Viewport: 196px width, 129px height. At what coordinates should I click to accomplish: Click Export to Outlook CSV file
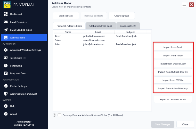pyautogui.click(x=173, y=100)
